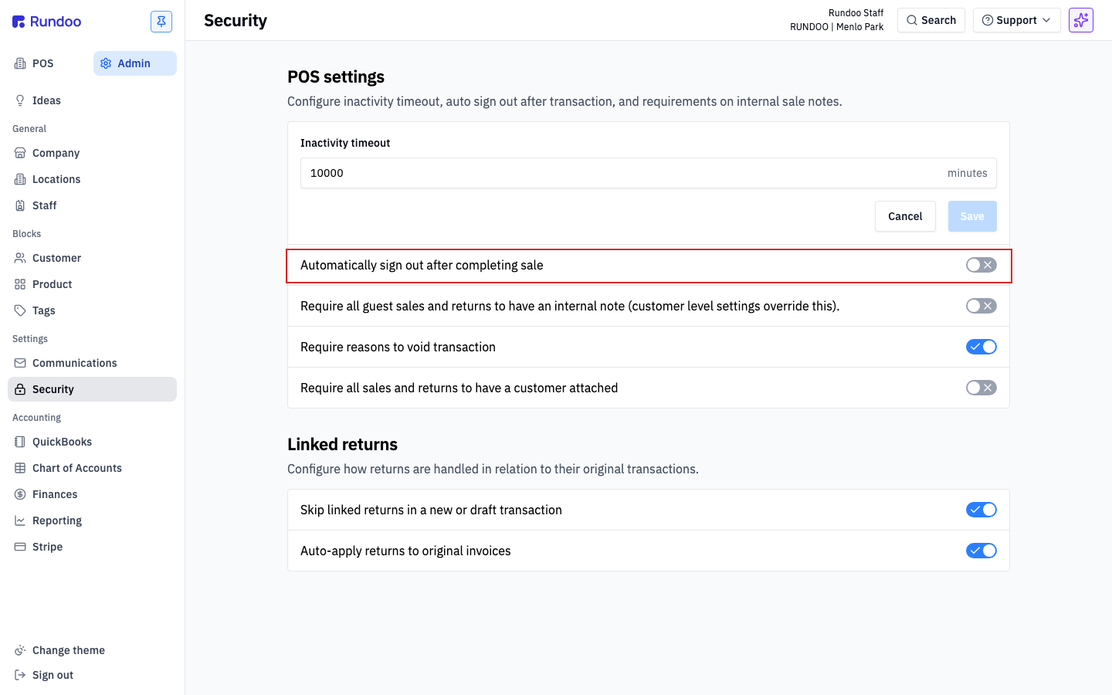Image resolution: width=1112 pixels, height=695 pixels.
Task: Click the gear icon in Admin tab
Action: (x=106, y=63)
